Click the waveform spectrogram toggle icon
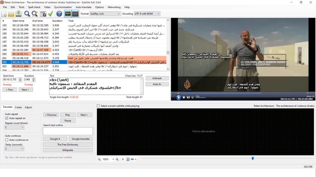316x177 pixels. pos(128,159)
